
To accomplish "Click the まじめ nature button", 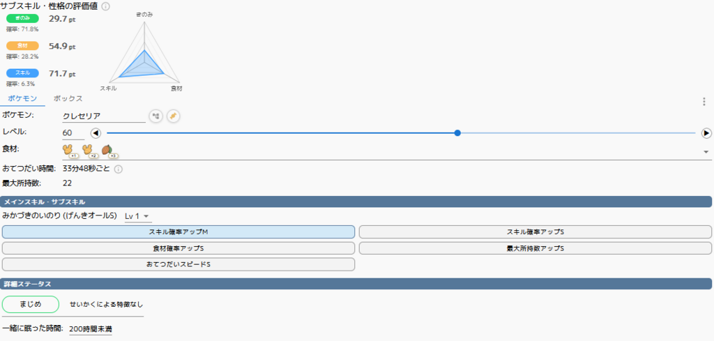I will pyautogui.click(x=31, y=304).
